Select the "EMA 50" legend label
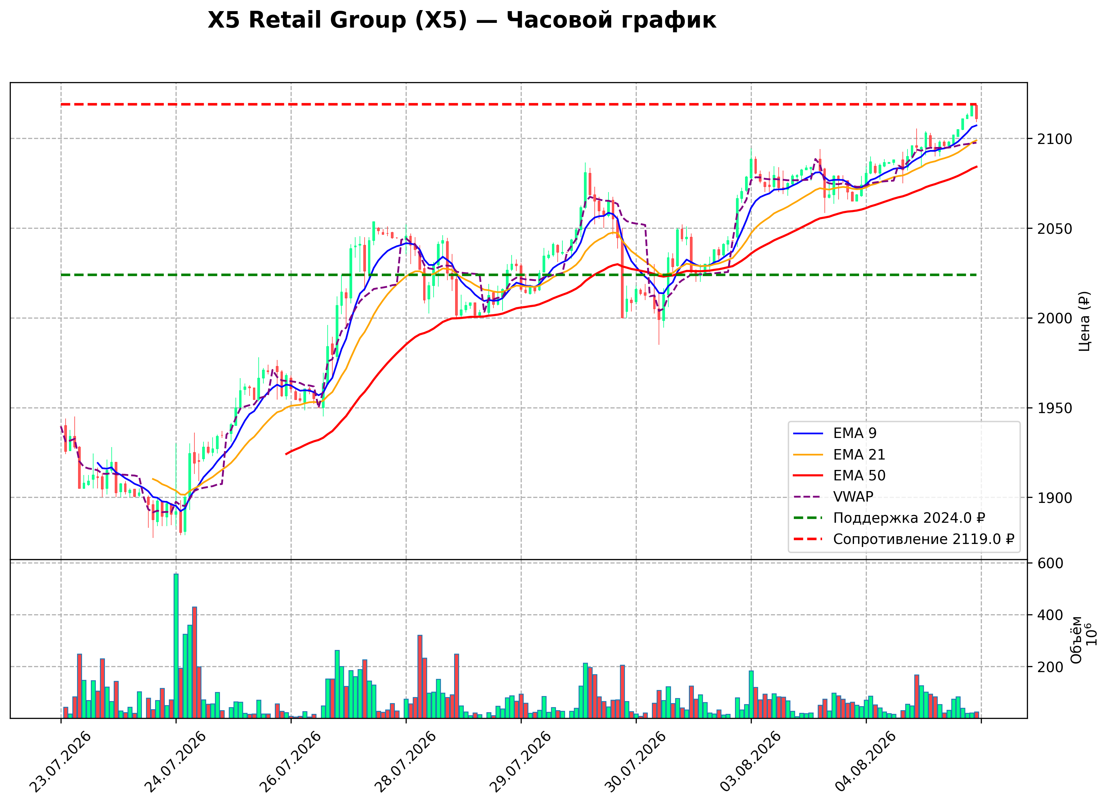The width and height of the screenshot is (1110, 805). pos(859,476)
